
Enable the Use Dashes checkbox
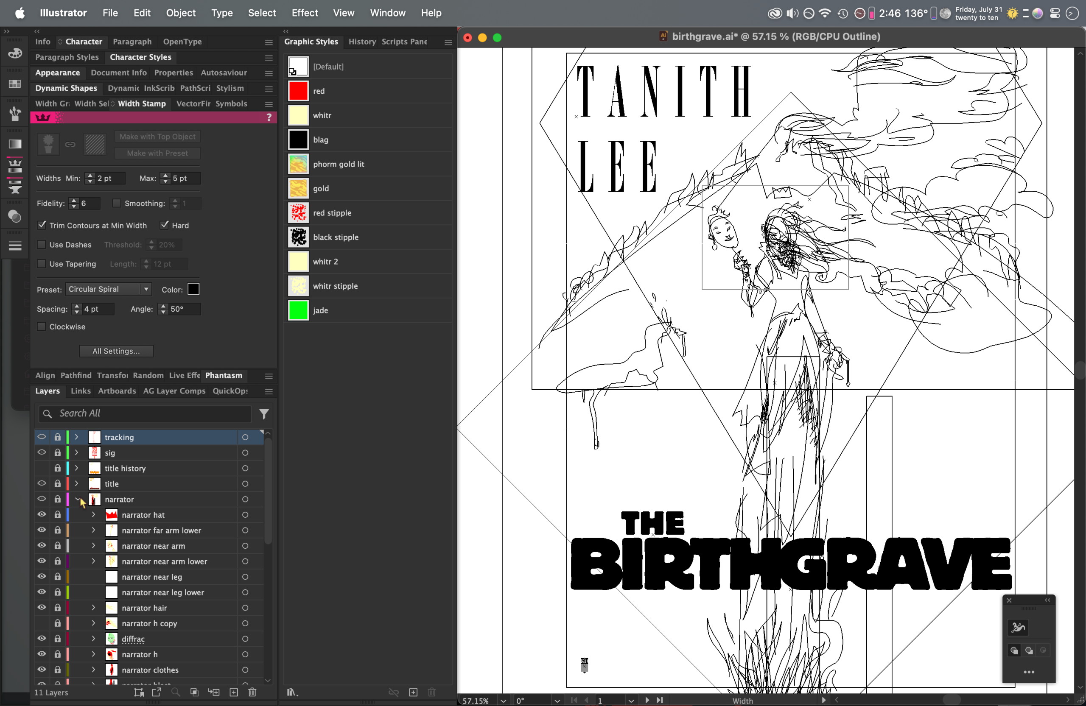42,245
